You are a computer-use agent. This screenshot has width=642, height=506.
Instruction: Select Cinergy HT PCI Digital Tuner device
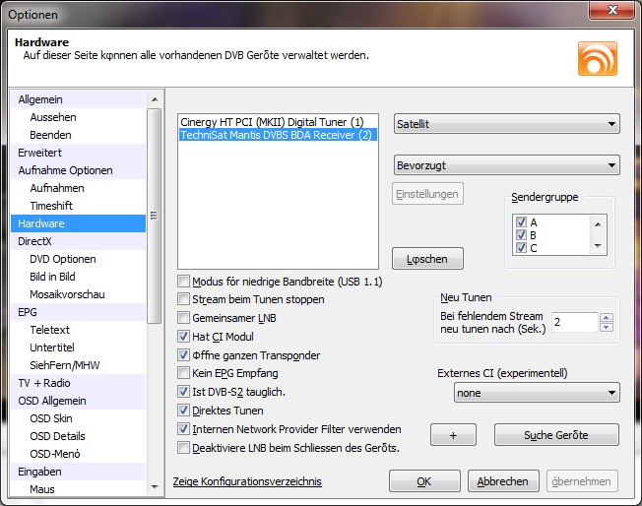(278, 122)
